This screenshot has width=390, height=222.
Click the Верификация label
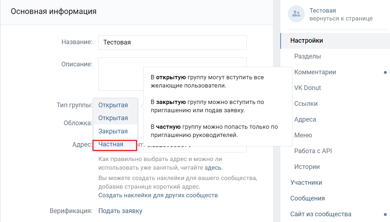click(x=71, y=211)
